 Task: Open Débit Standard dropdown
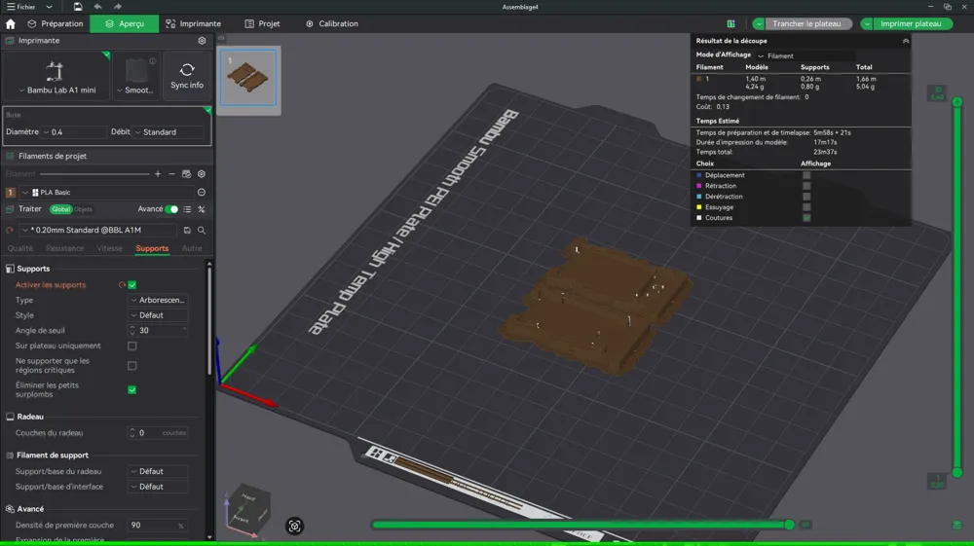tap(169, 132)
